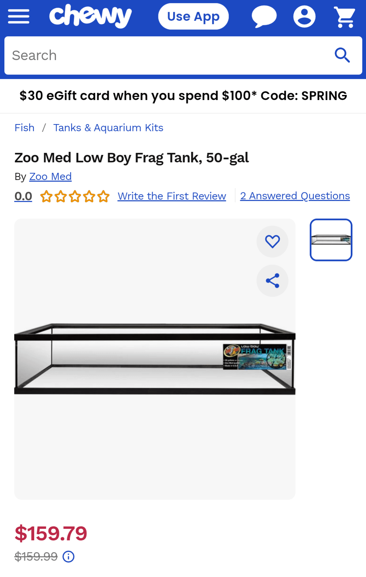Click the price info icon
The width and height of the screenshot is (366, 577).
(x=69, y=556)
